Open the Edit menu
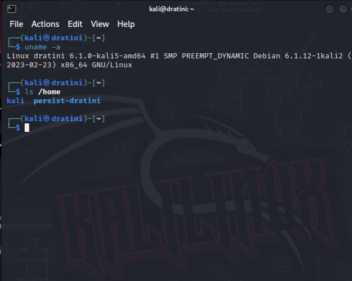The width and height of the screenshot is (352, 281). 75,24
